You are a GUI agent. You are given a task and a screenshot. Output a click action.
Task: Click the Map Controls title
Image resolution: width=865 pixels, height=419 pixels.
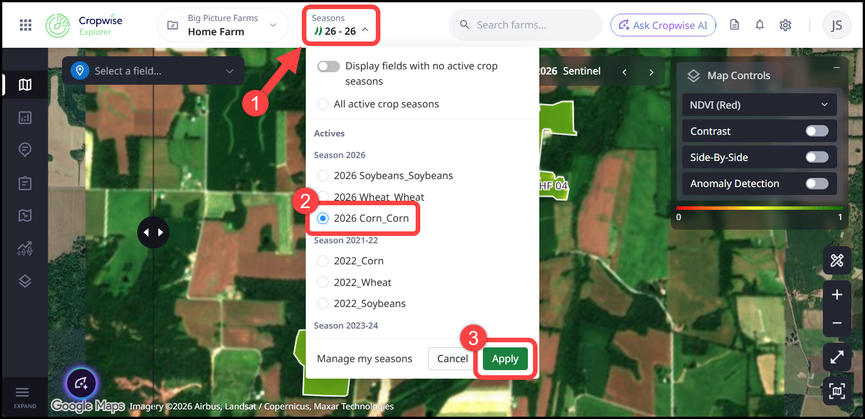pyautogui.click(x=739, y=76)
